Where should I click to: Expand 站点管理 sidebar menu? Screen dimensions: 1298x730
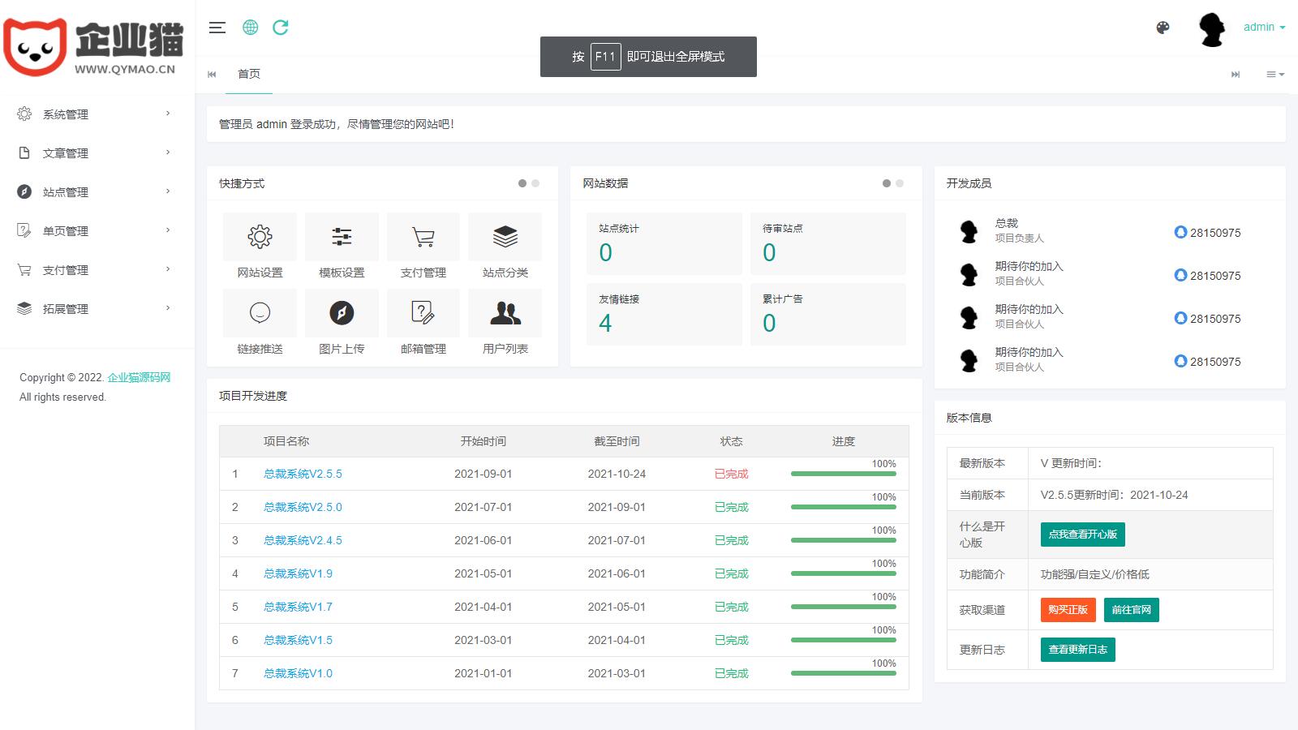(x=93, y=192)
